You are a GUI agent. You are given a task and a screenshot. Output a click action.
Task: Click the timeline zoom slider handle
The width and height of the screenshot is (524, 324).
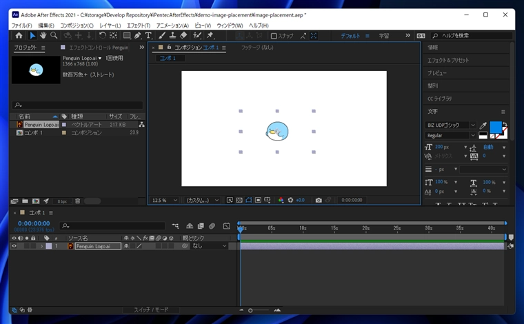(250, 310)
